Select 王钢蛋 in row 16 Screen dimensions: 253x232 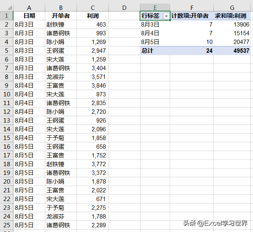(x=61, y=146)
